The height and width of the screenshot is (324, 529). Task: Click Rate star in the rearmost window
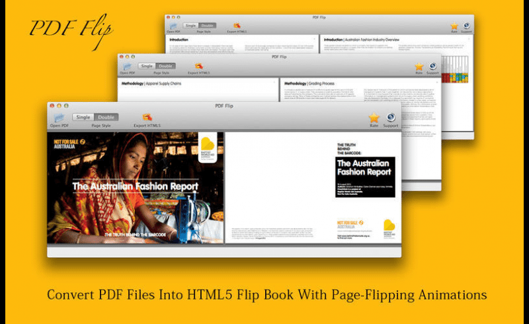454,26
